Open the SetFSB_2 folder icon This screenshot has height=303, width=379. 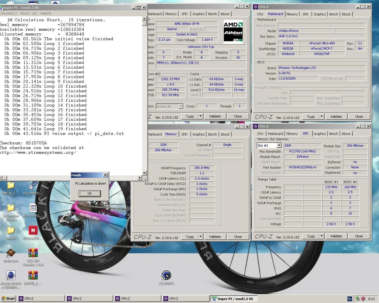[11, 186]
